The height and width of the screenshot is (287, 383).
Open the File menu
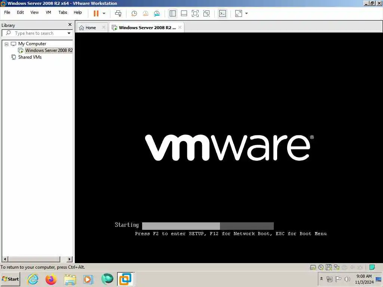click(x=7, y=12)
